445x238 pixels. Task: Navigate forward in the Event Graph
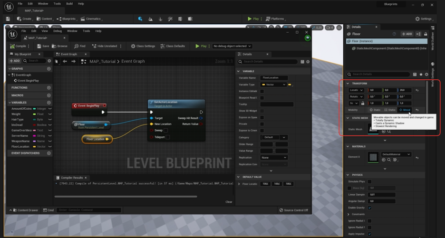74,61
